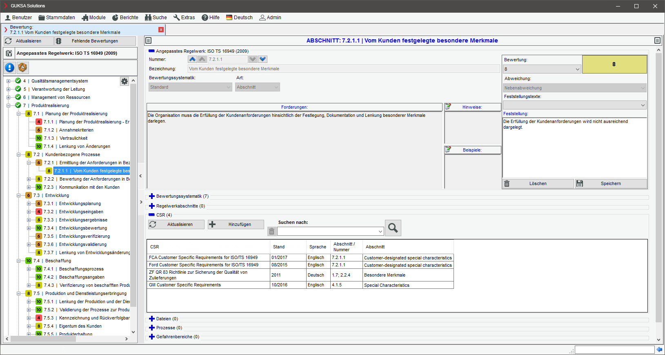Click the trash icon beside the search field
Viewport: 665px width, 355px height.
tap(271, 232)
